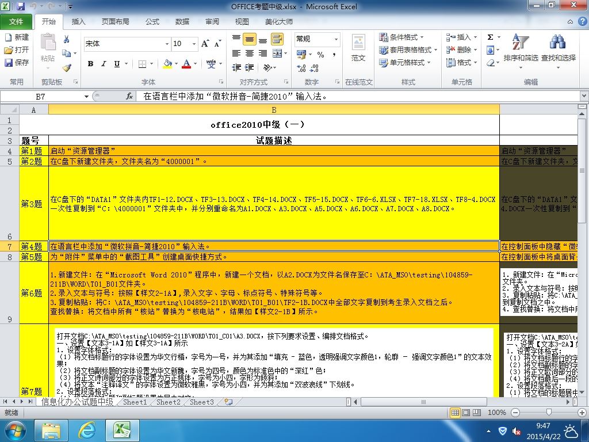The height and width of the screenshot is (442, 589).
Task: Switch to Page Layout view in status bar
Action: [x=466, y=412]
